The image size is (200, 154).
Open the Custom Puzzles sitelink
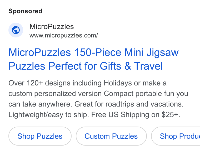pos(111,136)
